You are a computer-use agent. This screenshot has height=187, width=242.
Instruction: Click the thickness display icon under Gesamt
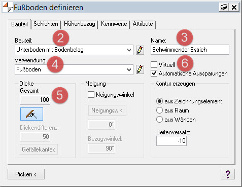pos(31,114)
